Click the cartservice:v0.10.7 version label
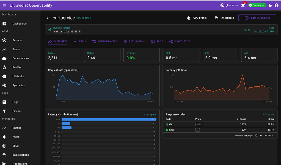The width and height of the screenshot is (281, 165). [x=67, y=32]
